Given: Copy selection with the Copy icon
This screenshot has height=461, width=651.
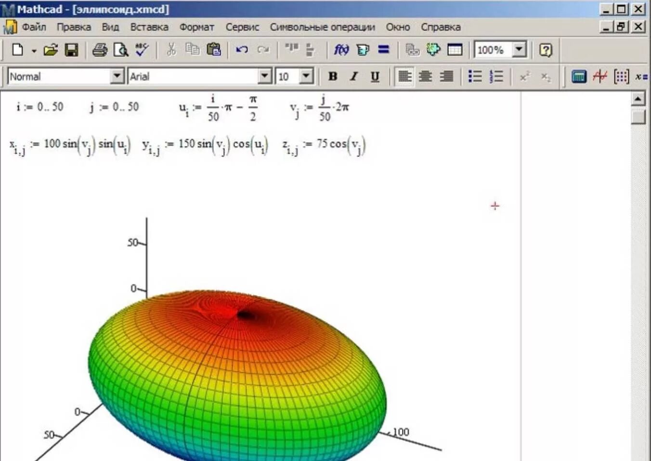Looking at the screenshot, I should tap(192, 50).
